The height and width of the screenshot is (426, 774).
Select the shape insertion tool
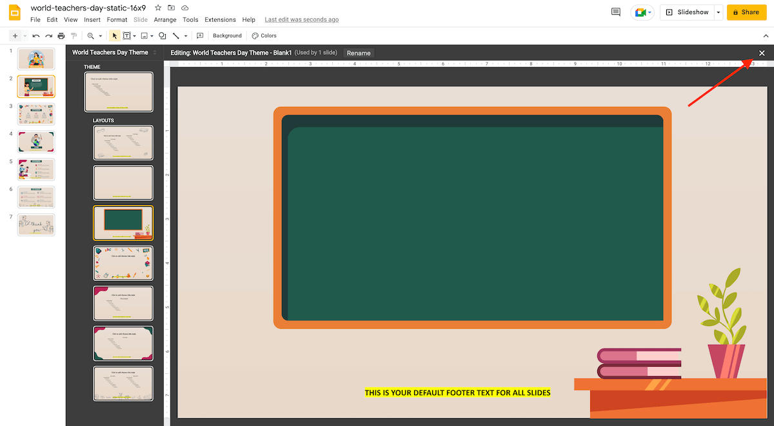(x=163, y=35)
